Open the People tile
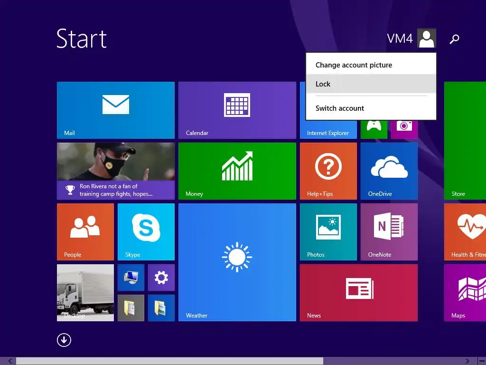Screen dimensions: 486x365 click(85, 232)
